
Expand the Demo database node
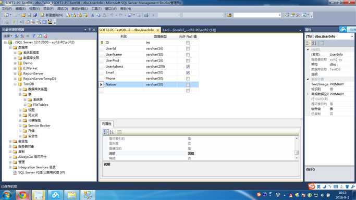[15, 63]
